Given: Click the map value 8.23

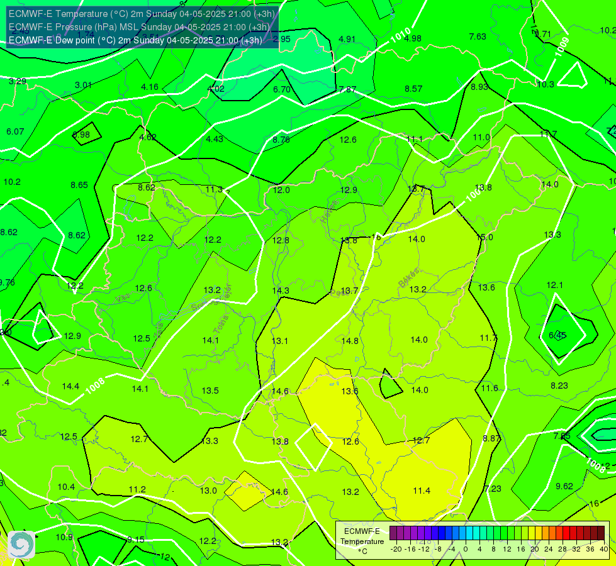Looking at the screenshot, I should (559, 386).
